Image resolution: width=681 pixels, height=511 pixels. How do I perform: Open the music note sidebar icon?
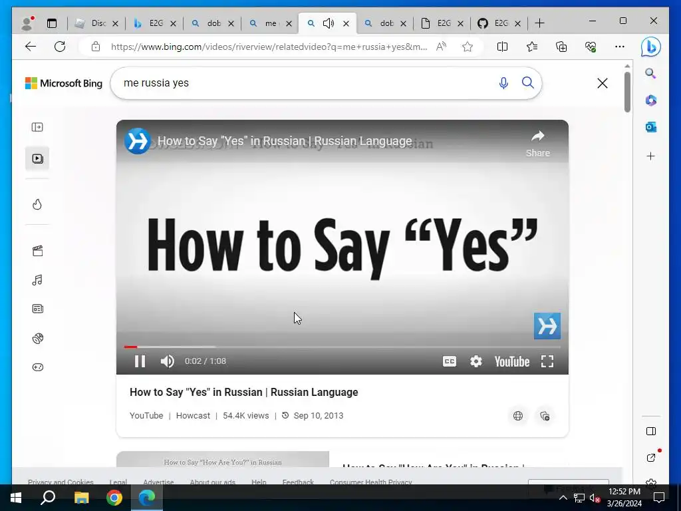37,280
